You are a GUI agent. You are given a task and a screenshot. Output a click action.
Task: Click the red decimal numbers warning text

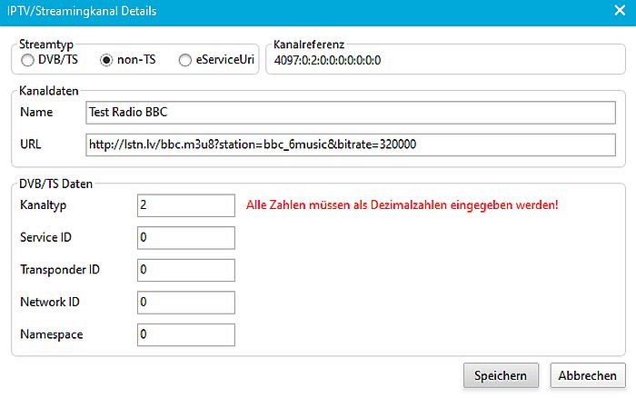pyautogui.click(x=402, y=205)
